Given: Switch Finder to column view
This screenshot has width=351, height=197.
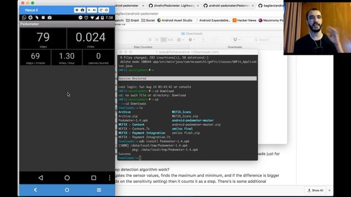Looking at the screenshot, I should click(x=163, y=40).
